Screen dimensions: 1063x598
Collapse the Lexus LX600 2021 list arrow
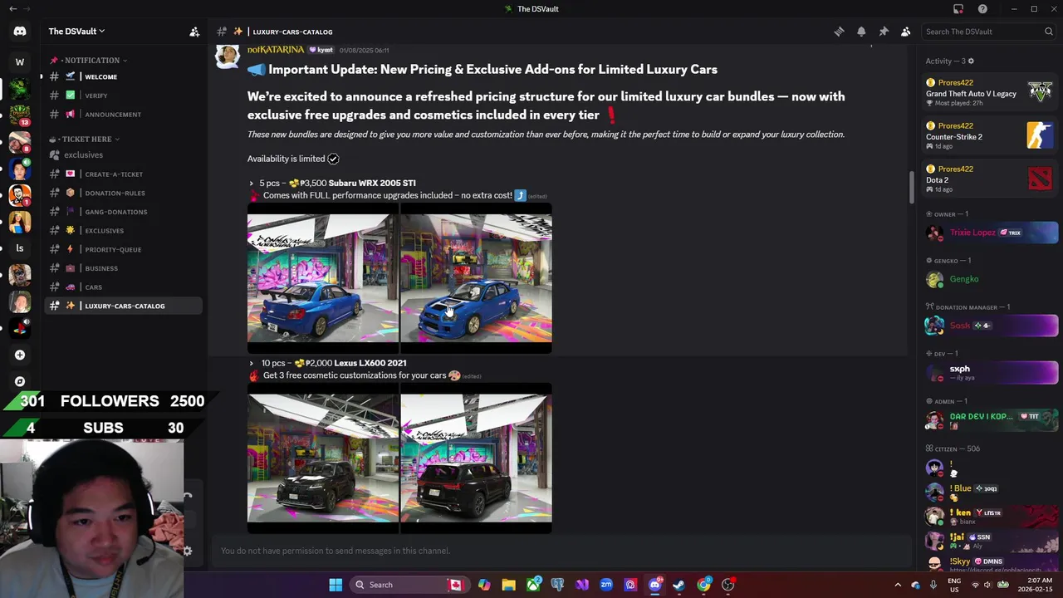[x=252, y=363]
